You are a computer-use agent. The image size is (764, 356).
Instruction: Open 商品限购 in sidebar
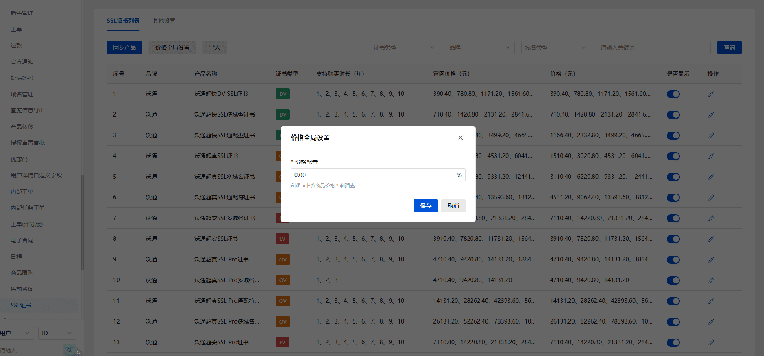click(x=22, y=273)
